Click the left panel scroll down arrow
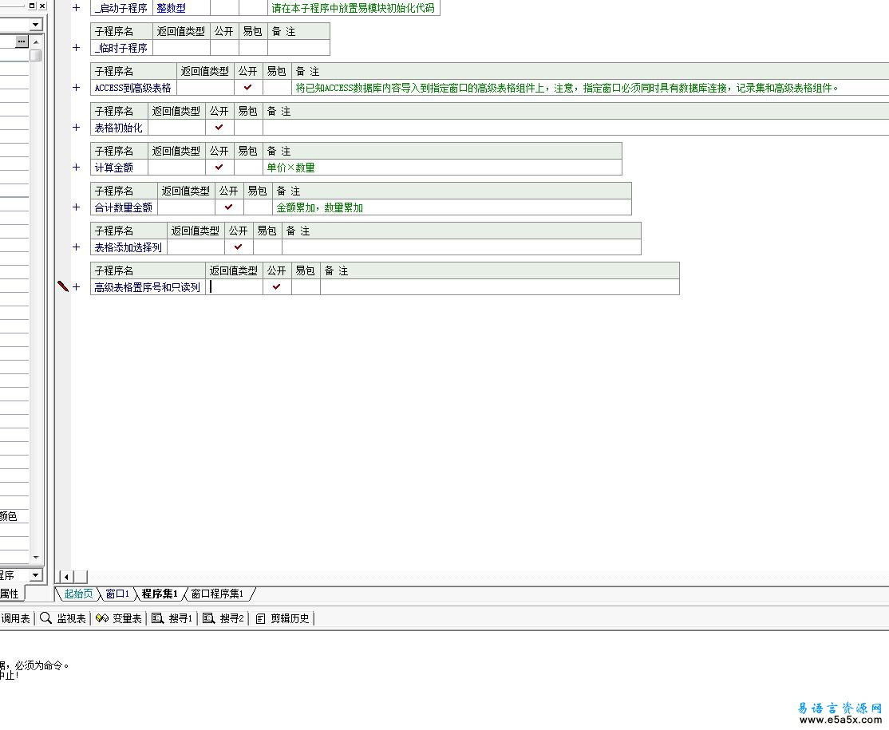Viewport: 889px width, 730px height. pos(36,558)
